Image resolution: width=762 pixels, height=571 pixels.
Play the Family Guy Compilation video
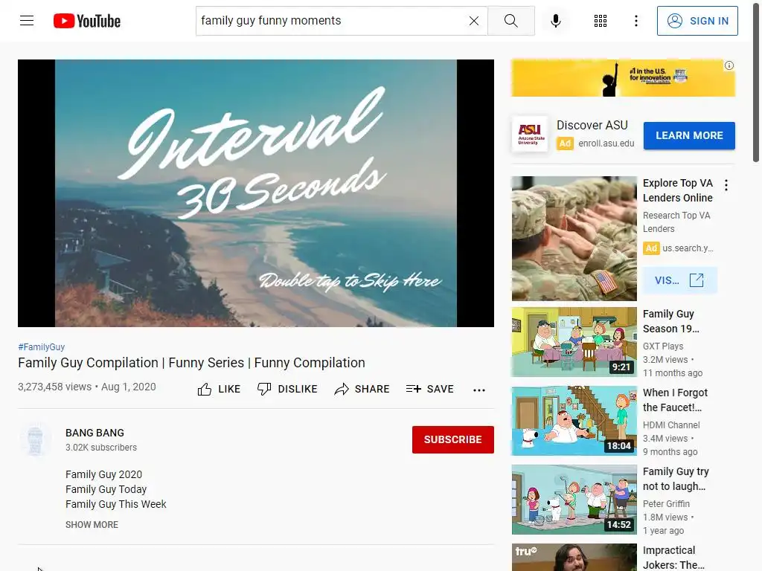click(256, 193)
